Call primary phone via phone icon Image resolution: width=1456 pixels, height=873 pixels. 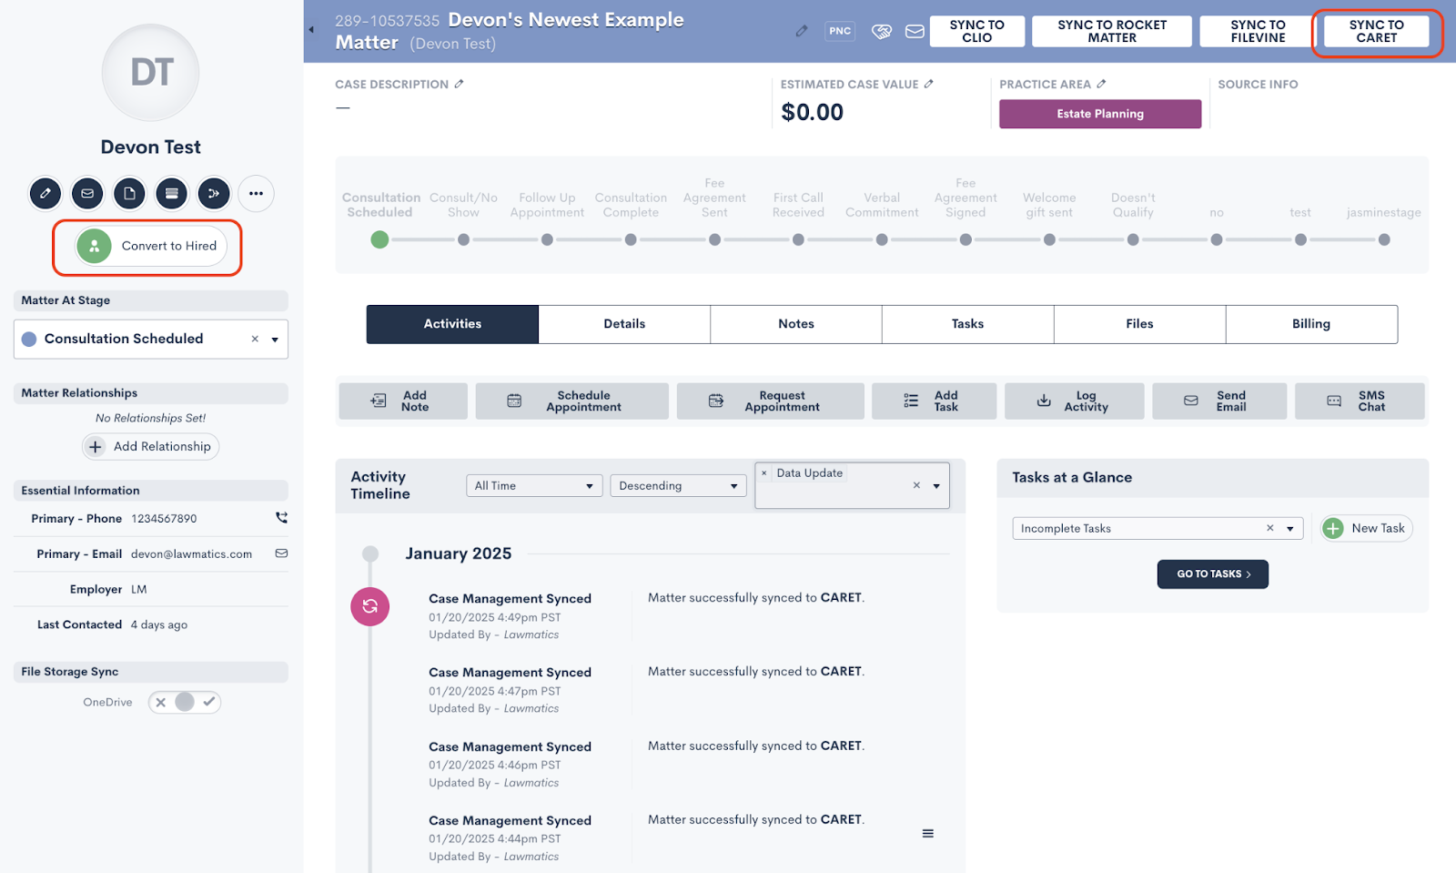coord(281,517)
